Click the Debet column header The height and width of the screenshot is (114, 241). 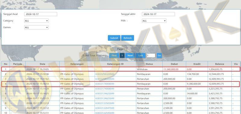174,64
